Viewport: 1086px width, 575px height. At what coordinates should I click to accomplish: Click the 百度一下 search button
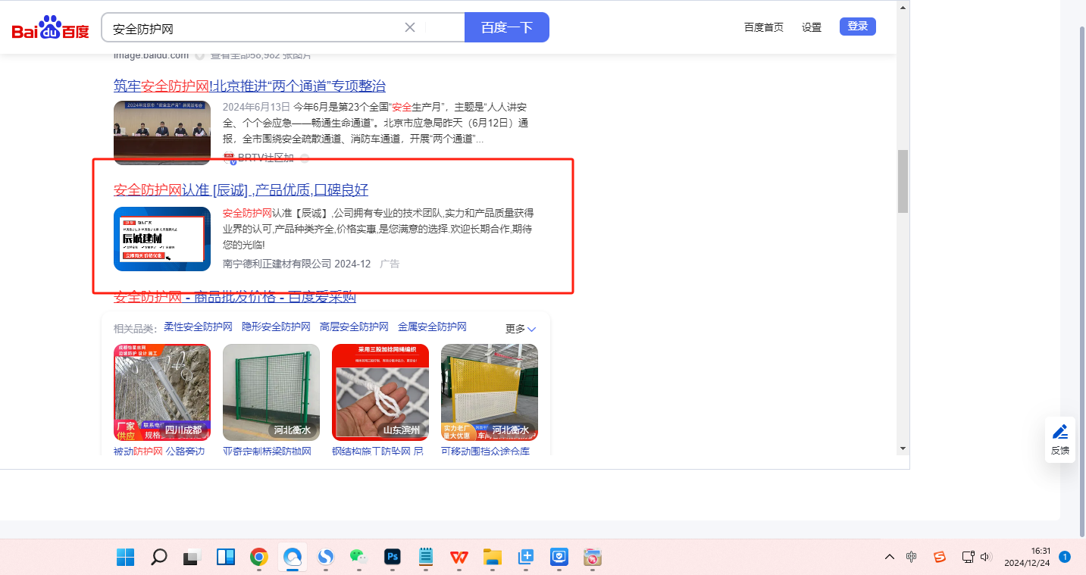507,28
